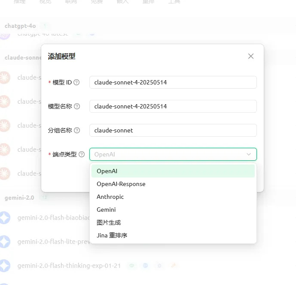
Task: Click the vision eye icon on gemini-2.0-flash-thinking row
Action: point(131,266)
